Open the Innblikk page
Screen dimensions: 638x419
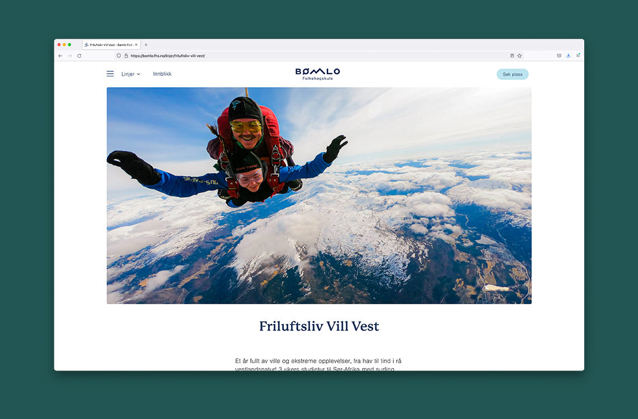pos(162,74)
